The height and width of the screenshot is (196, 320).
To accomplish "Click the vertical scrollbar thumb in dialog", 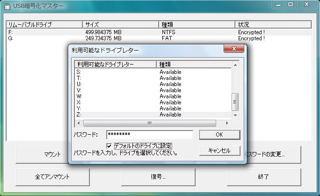I will click(x=235, y=102).
